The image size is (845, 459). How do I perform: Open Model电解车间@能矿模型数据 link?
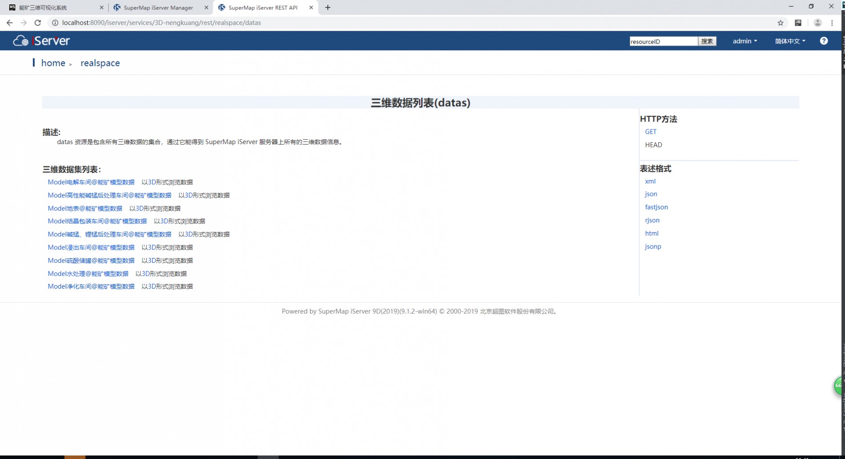coord(91,182)
